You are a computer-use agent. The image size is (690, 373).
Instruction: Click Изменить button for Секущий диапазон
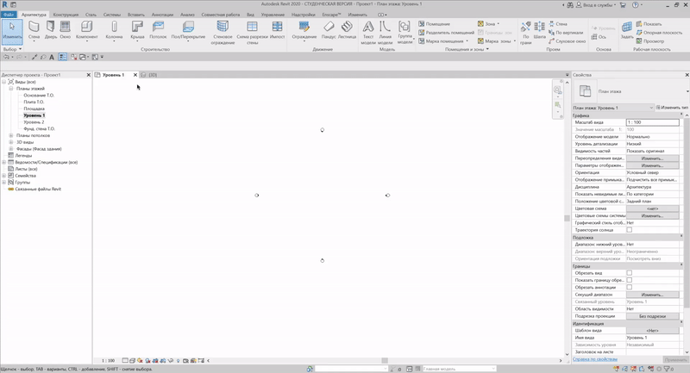651,295
